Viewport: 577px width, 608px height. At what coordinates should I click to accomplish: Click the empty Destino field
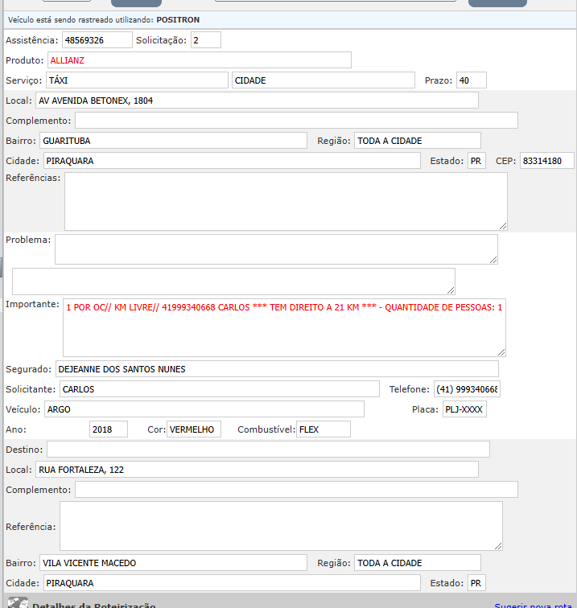[x=267, y=449]
